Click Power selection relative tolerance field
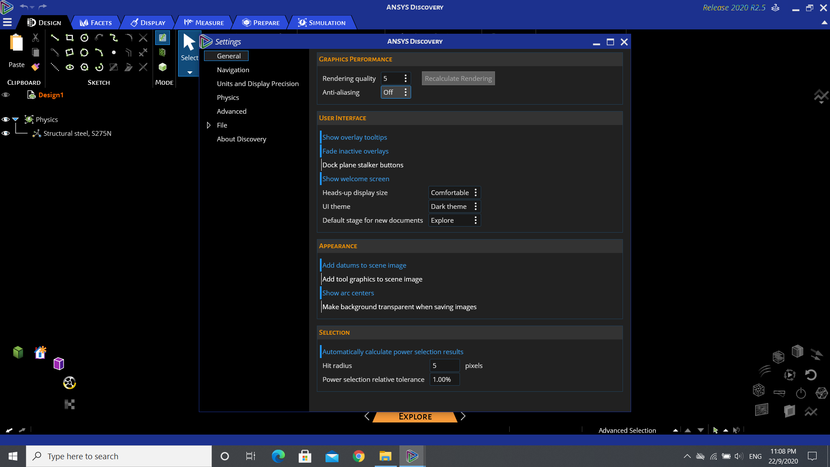 pyautogui.click(x=444, y=379)
